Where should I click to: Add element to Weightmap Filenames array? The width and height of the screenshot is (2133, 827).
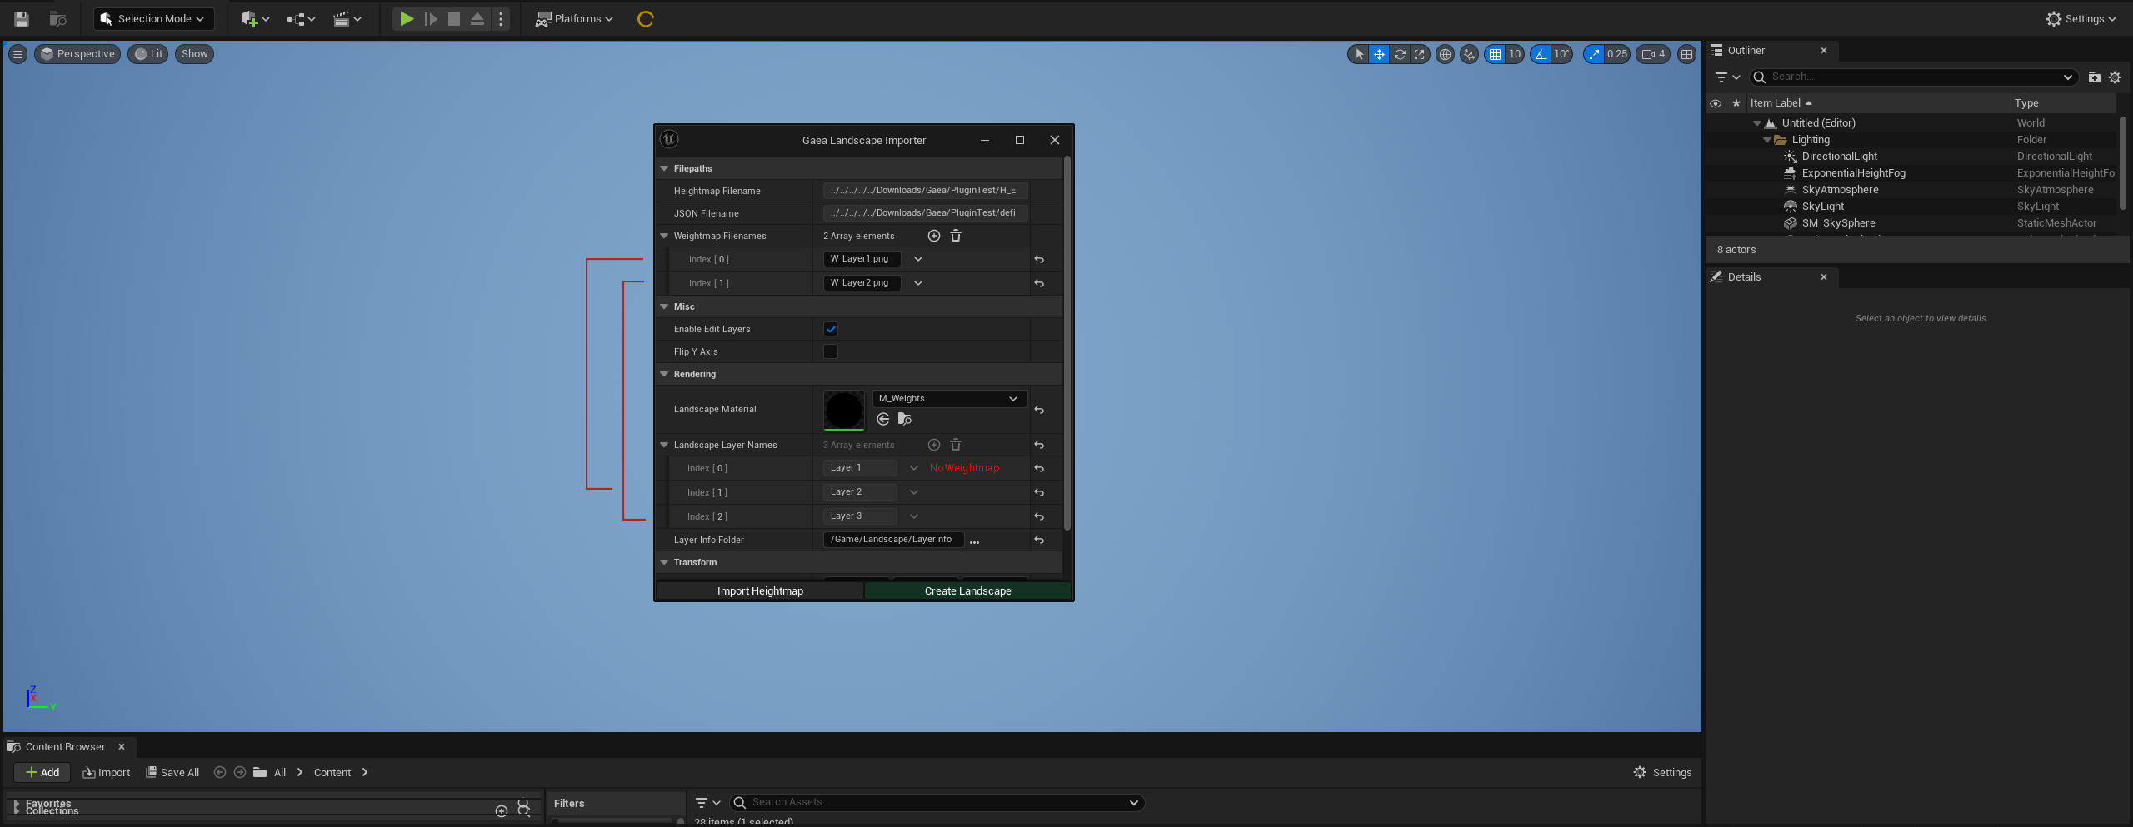click(933, 236)
